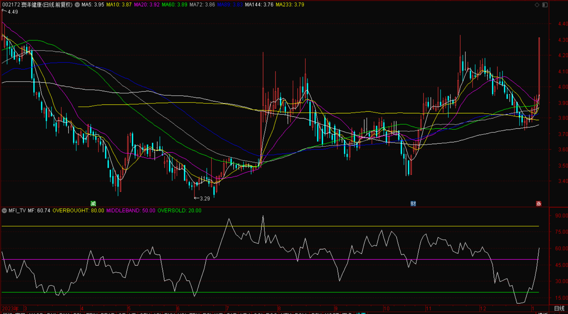This screenshot has height=314, width=568.
Task: Click the 4.49 high price annotation
Action: tap(13, 12)
